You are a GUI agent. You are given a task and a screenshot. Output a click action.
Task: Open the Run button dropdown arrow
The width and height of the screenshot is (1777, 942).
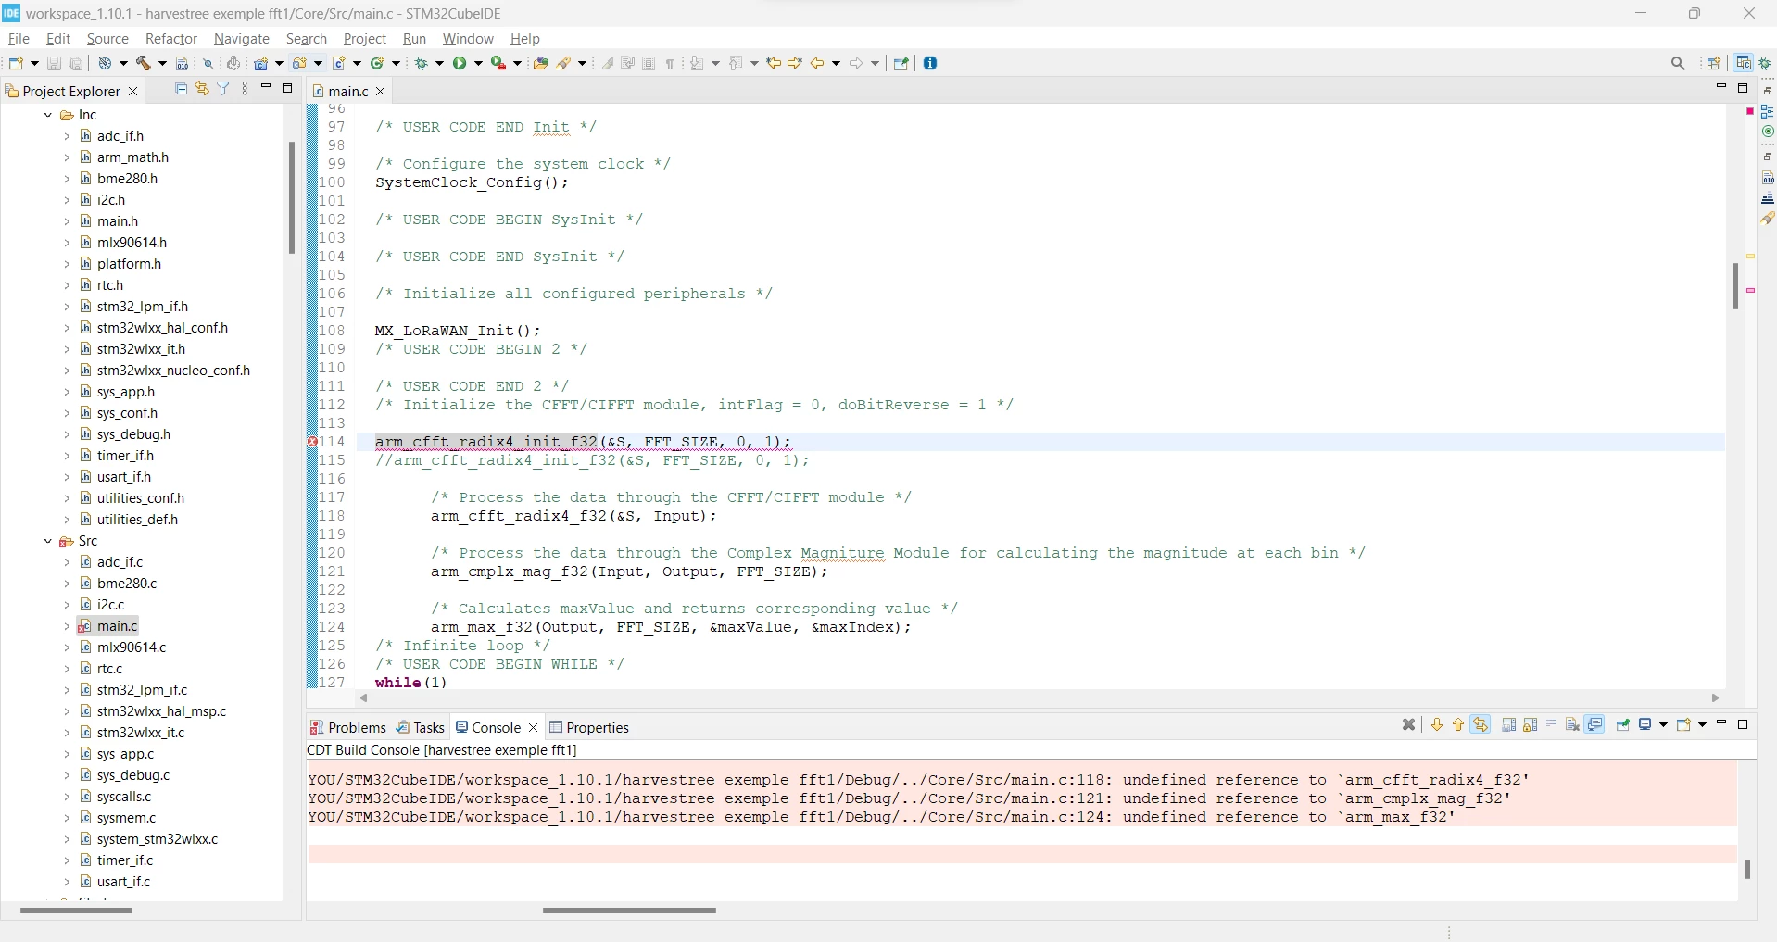tap(479, 63)
